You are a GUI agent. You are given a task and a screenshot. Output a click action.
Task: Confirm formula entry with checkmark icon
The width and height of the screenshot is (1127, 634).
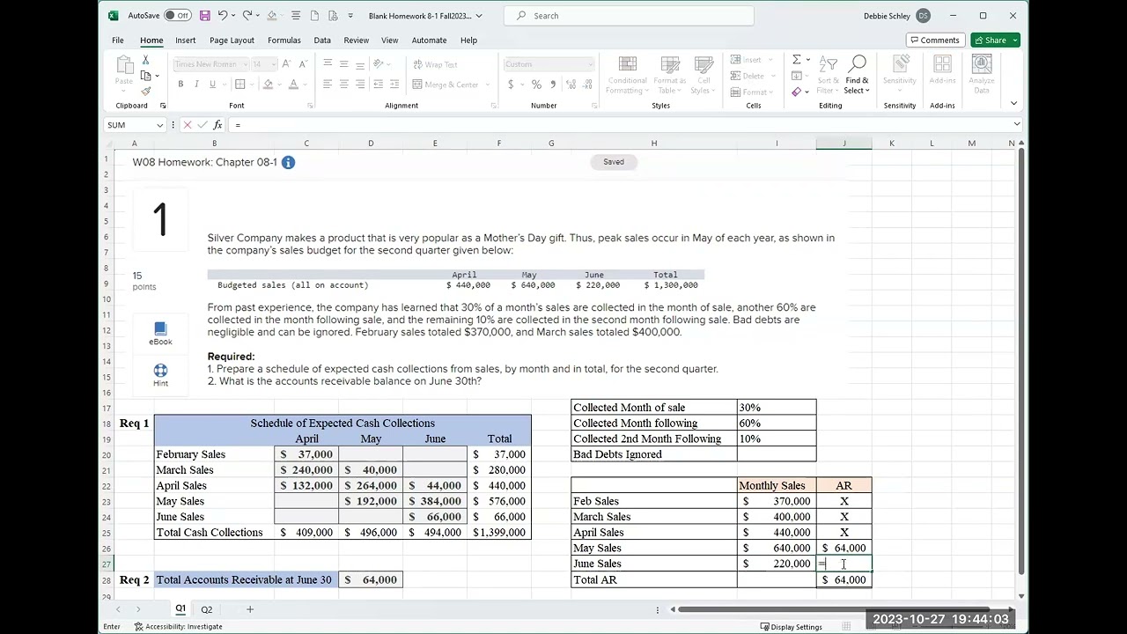202,125
